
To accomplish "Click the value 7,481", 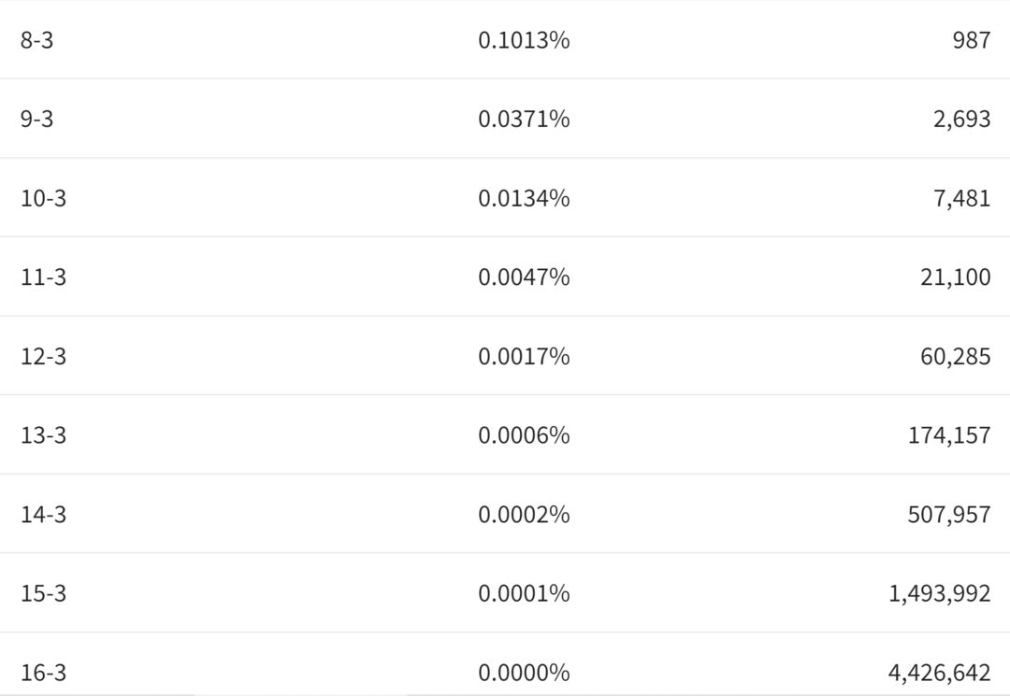I will tap(961, 198).
